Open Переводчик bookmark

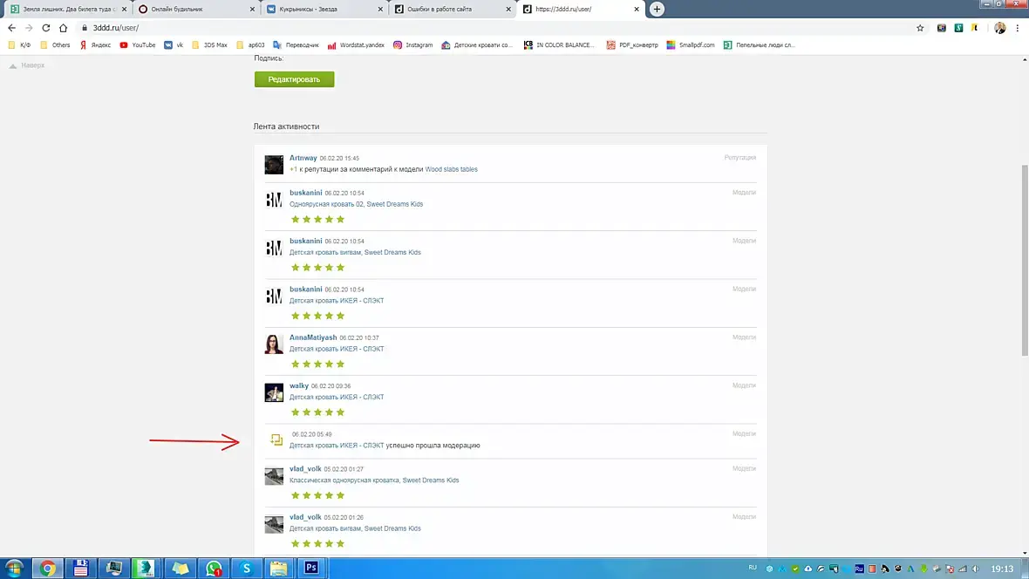(296, 45)
